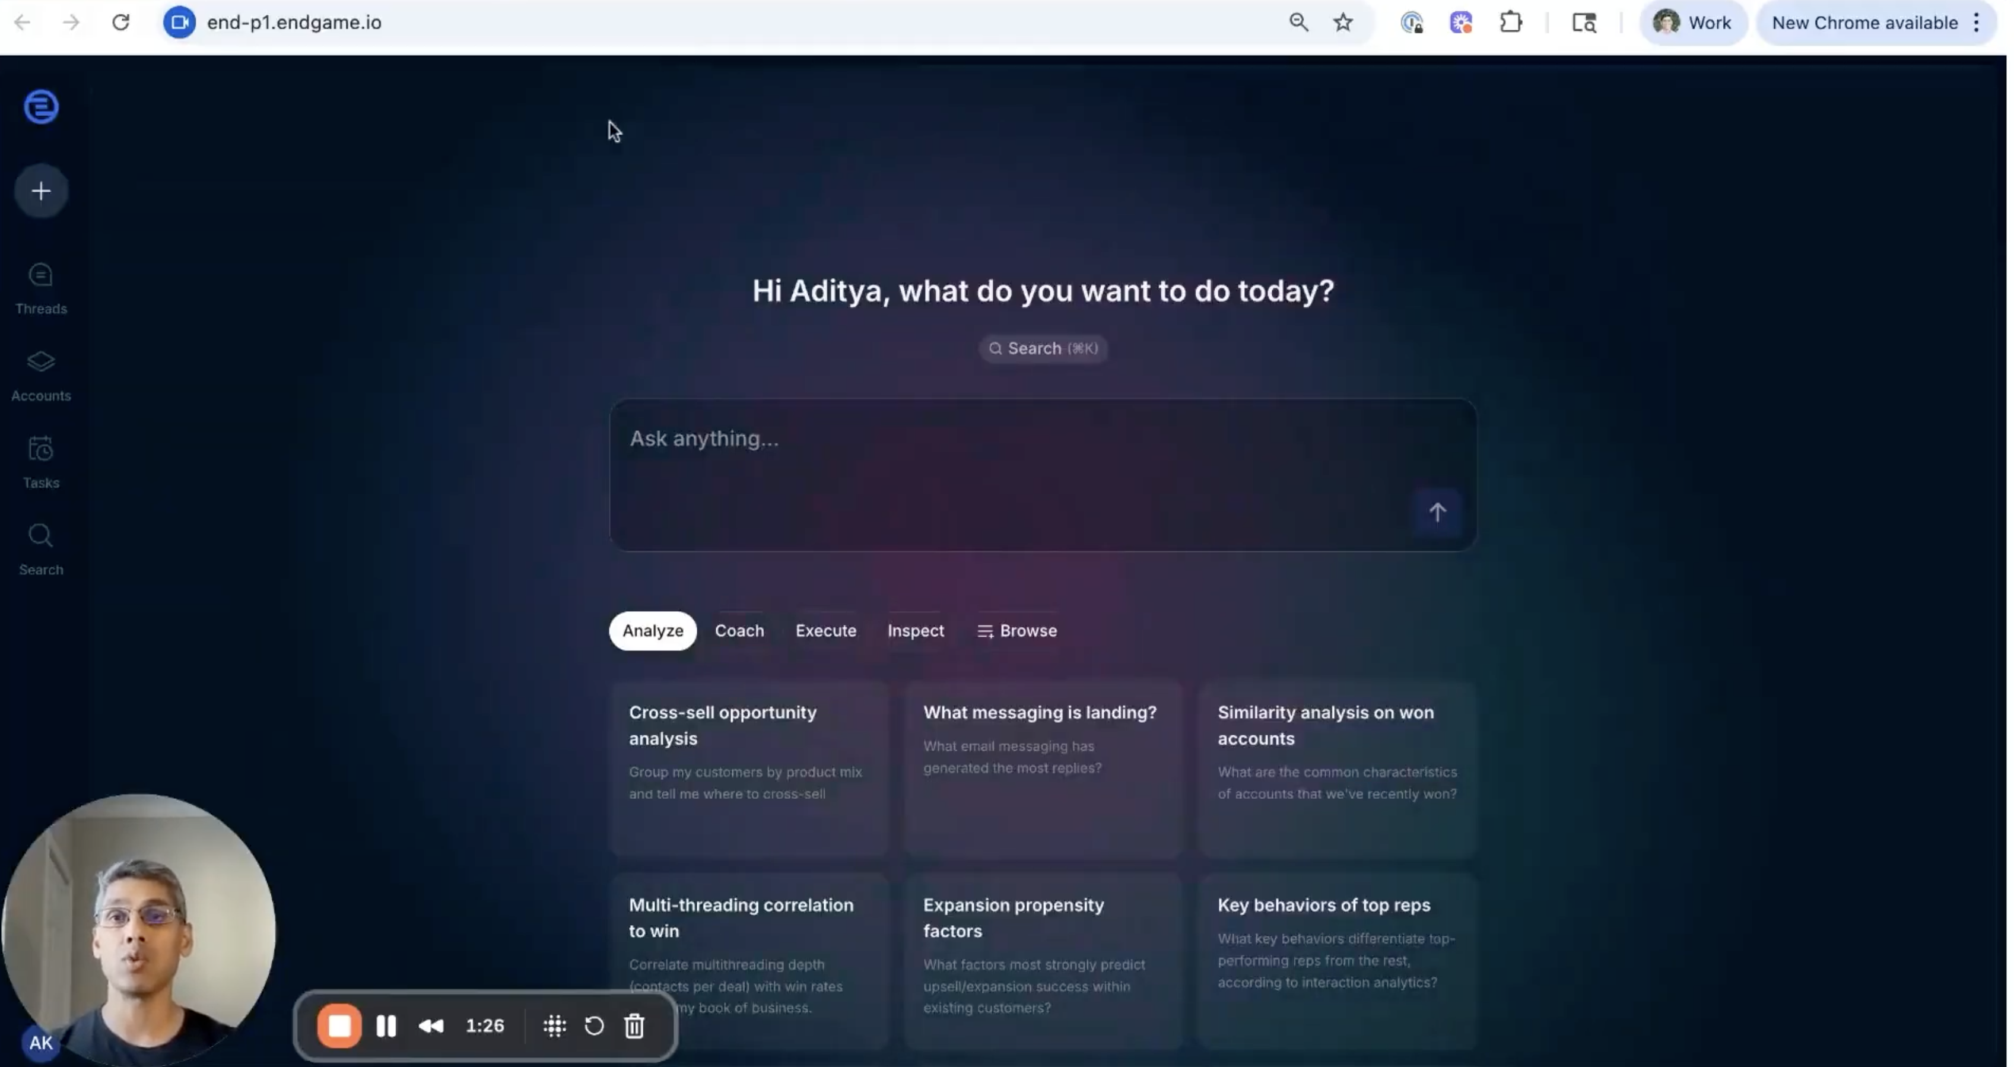The width and height of the screenshot is (2014, 1067).
Task: Restart recording with circular arrow icon
Action: 593,1025
